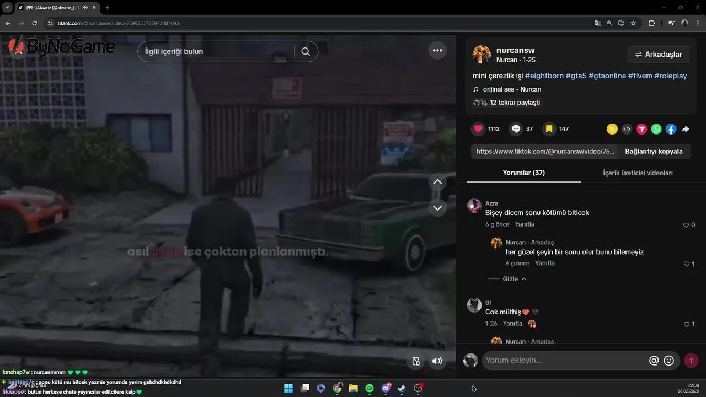Reply to Azra's comment via Yanıtla
Viewport: 706px width, 397px height.
click(x=525, y=224)
